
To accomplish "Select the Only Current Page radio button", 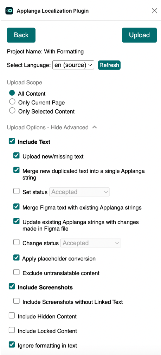I will 12,102.
